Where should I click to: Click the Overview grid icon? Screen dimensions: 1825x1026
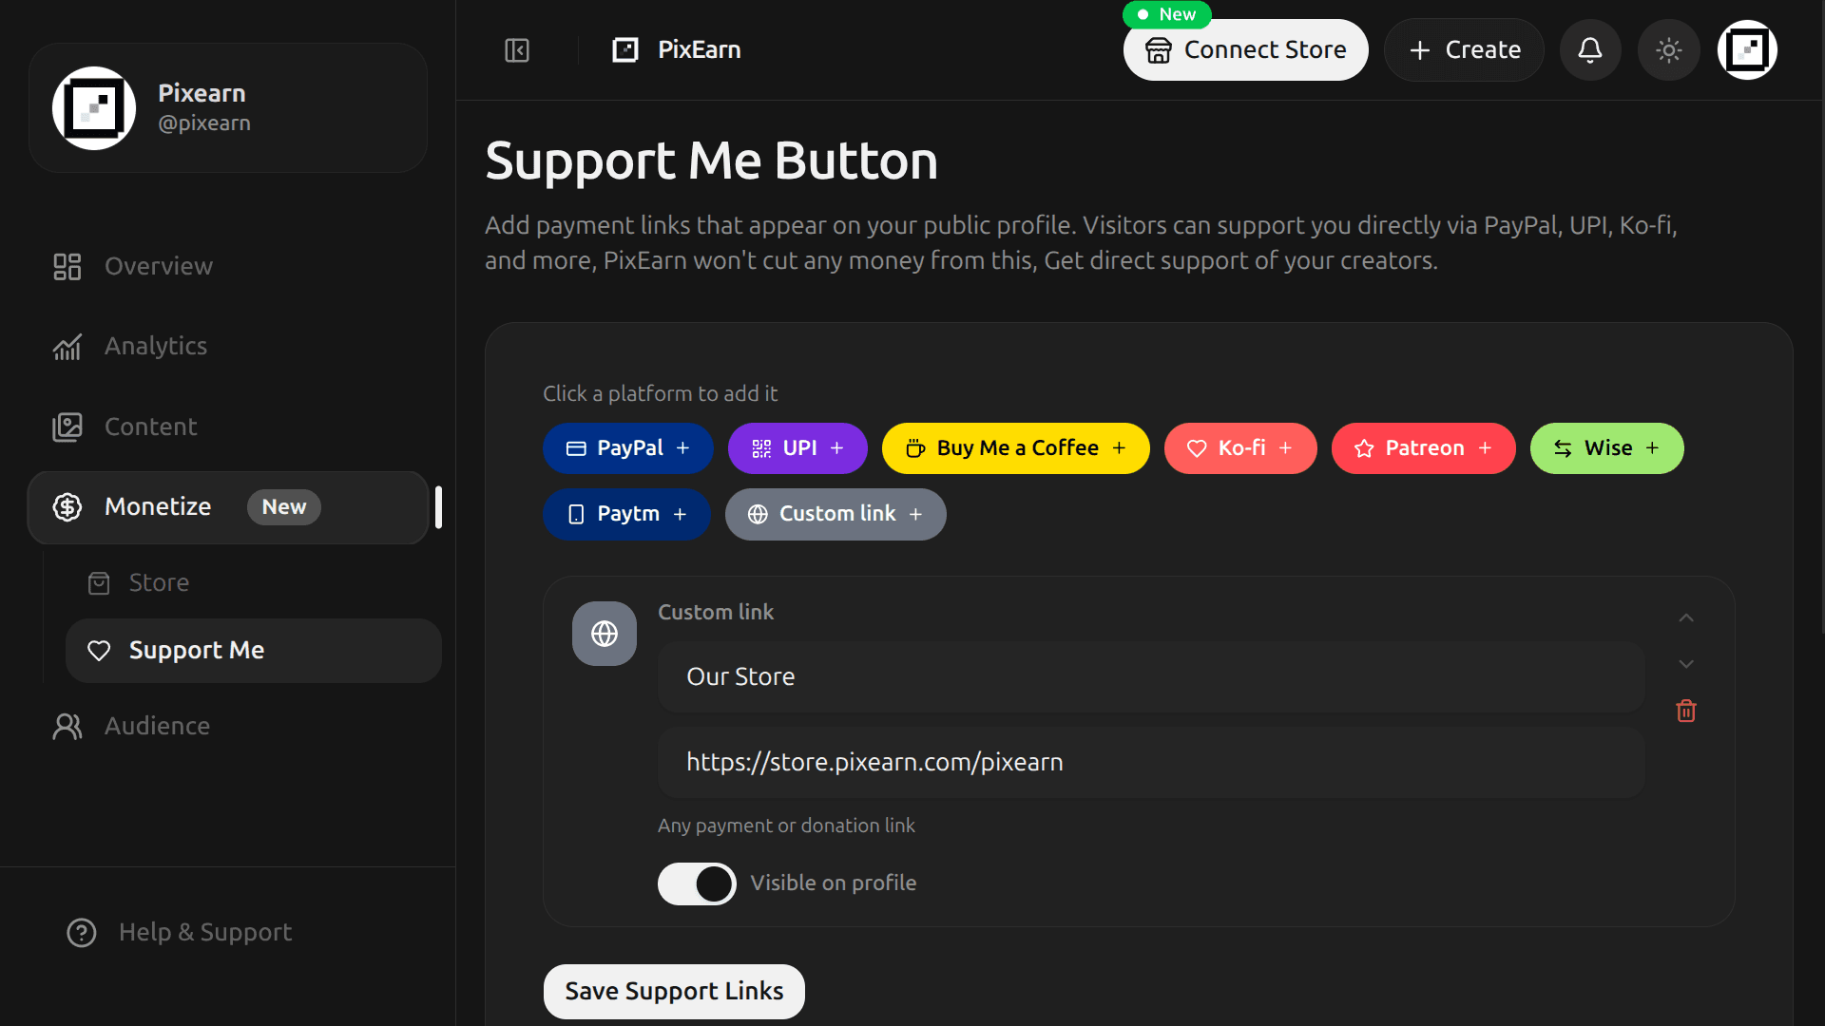[67, 266]
